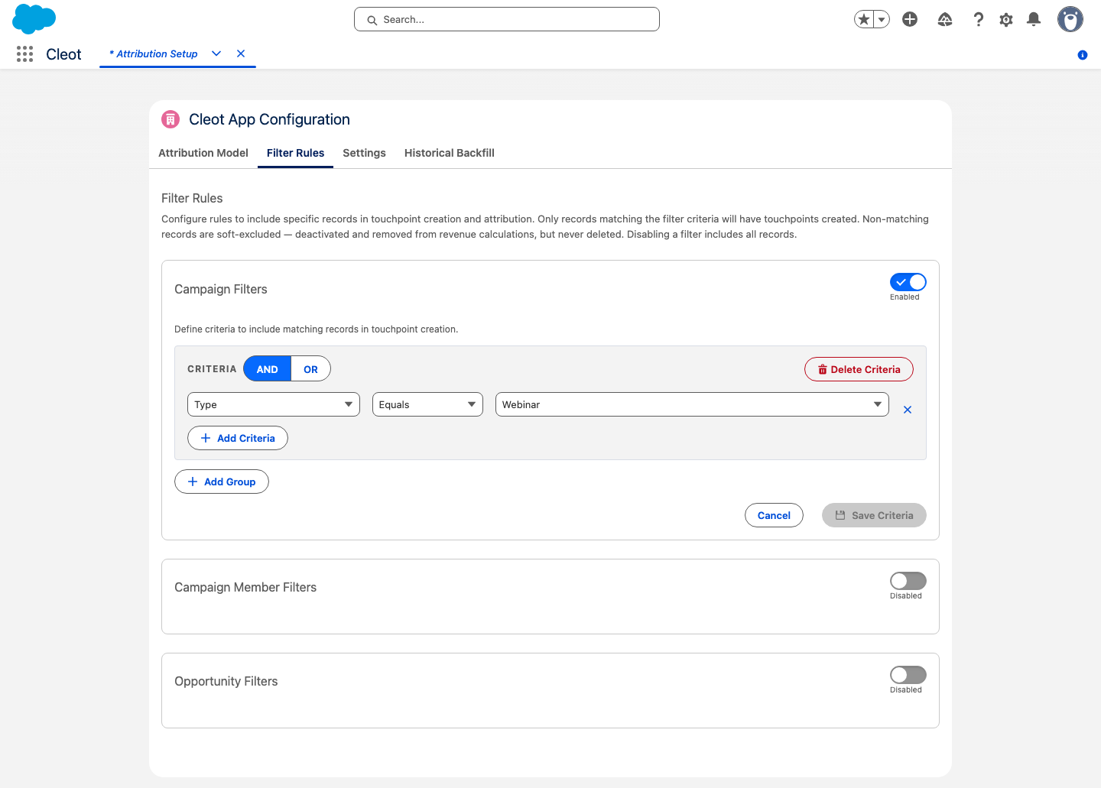Viewport: 1101px width, 788px height.
Task: Click the Campaign Filters heading
Action: click(x=221, y=289)
